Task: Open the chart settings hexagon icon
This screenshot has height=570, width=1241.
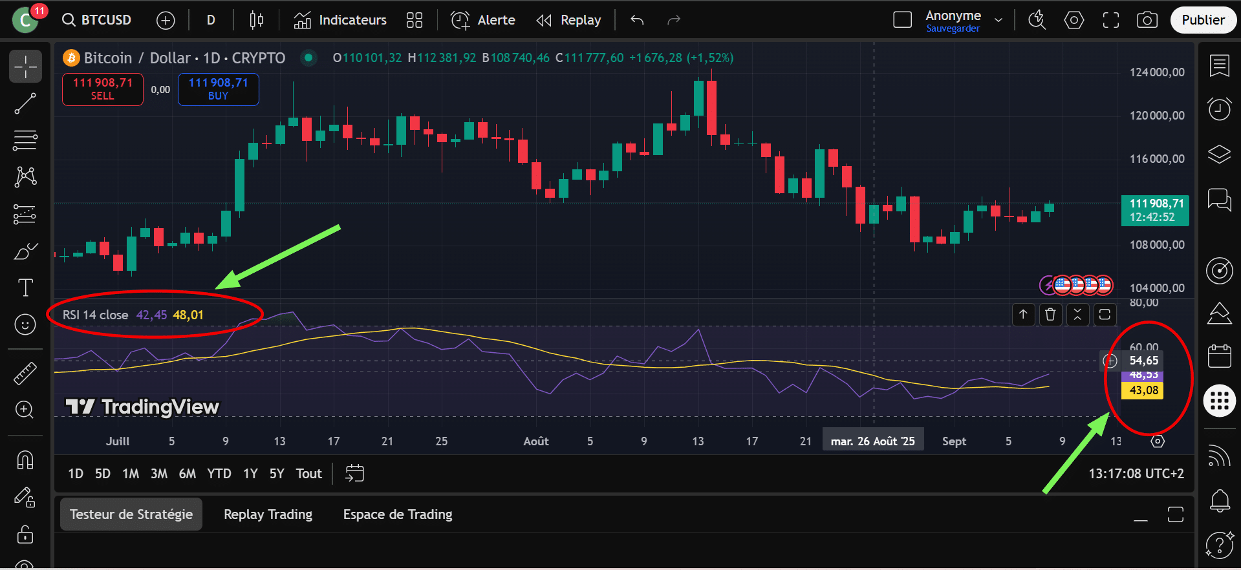Action: pos(1074,20)
